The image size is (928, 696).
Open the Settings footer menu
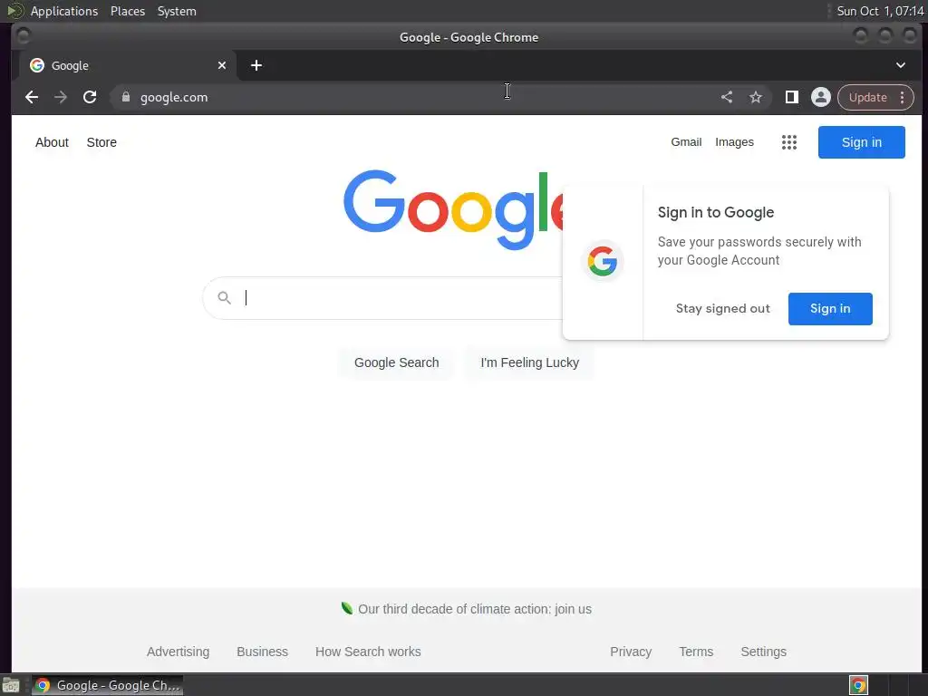pos(763,652)
